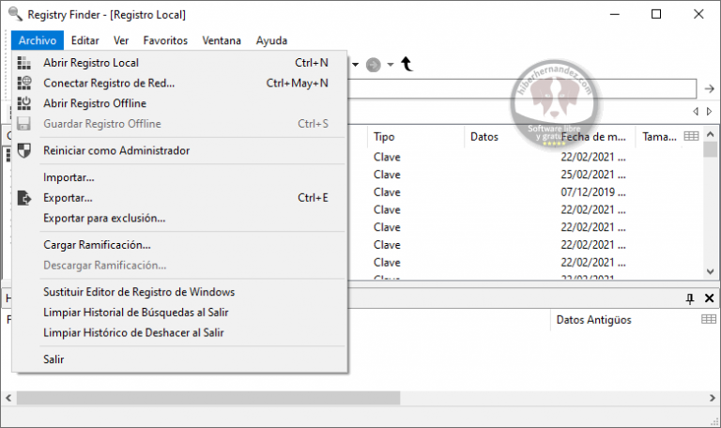
Task: Click the Reiniciar como Administrador shield icon
Action: (x=25, y=150)
